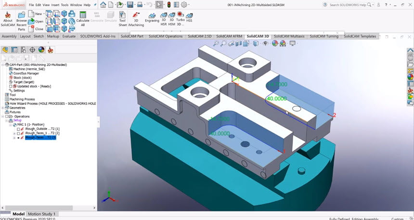This screenshot has height=220, width=414.
Task: Open FeatureManager design tree tab
Action: 5,50
